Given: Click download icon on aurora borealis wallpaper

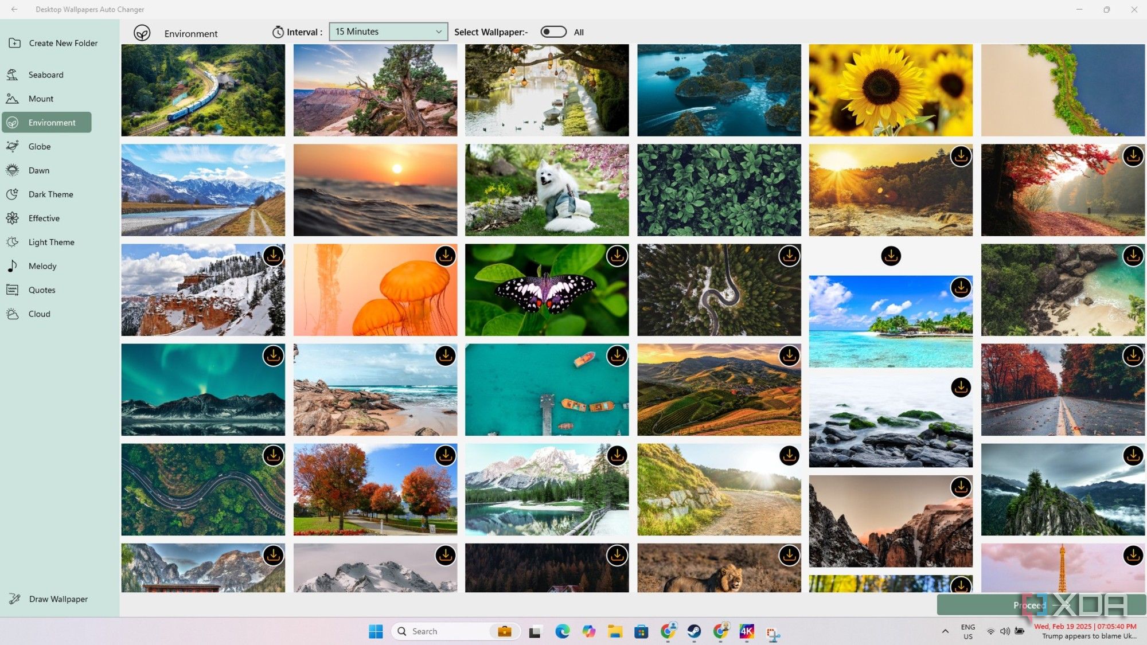Looking at the screenshot, I should pos(274,355).
